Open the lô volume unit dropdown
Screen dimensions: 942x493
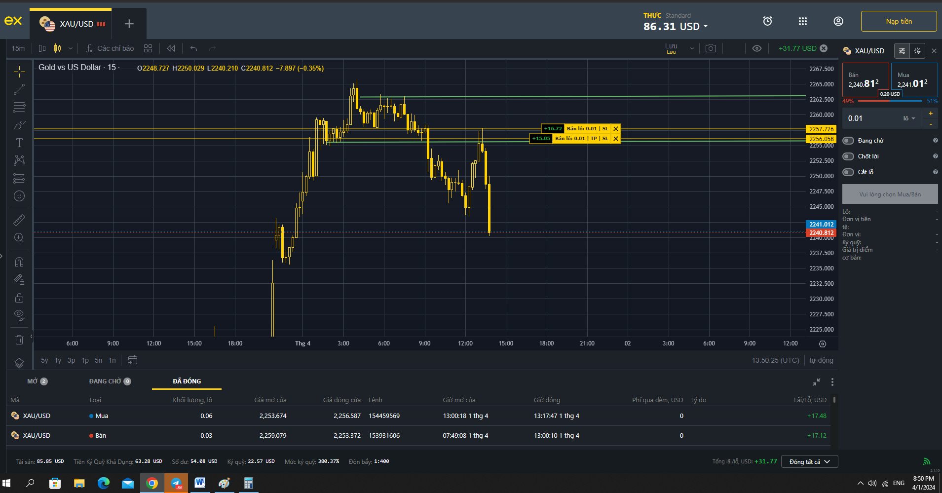(x=909, y=118)
